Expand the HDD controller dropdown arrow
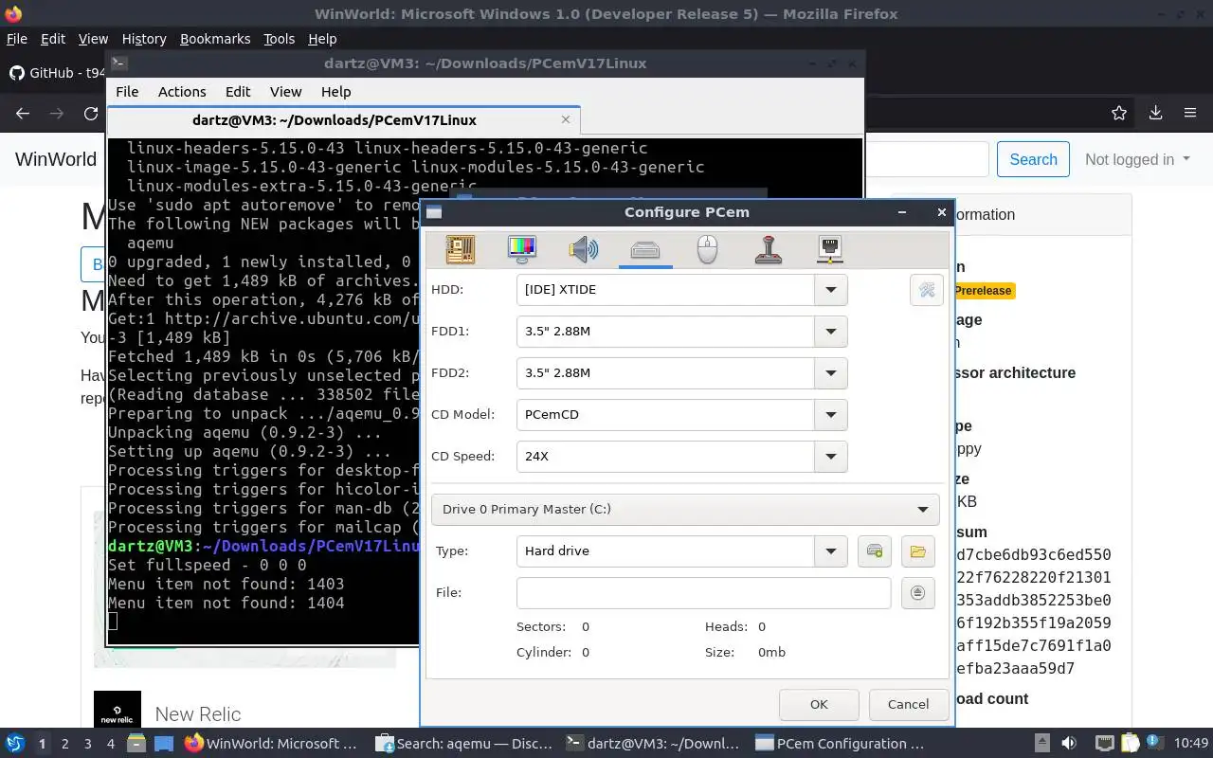Image resolution: width=1213 pixels, height=758 pixels. [x=831, y=290]
